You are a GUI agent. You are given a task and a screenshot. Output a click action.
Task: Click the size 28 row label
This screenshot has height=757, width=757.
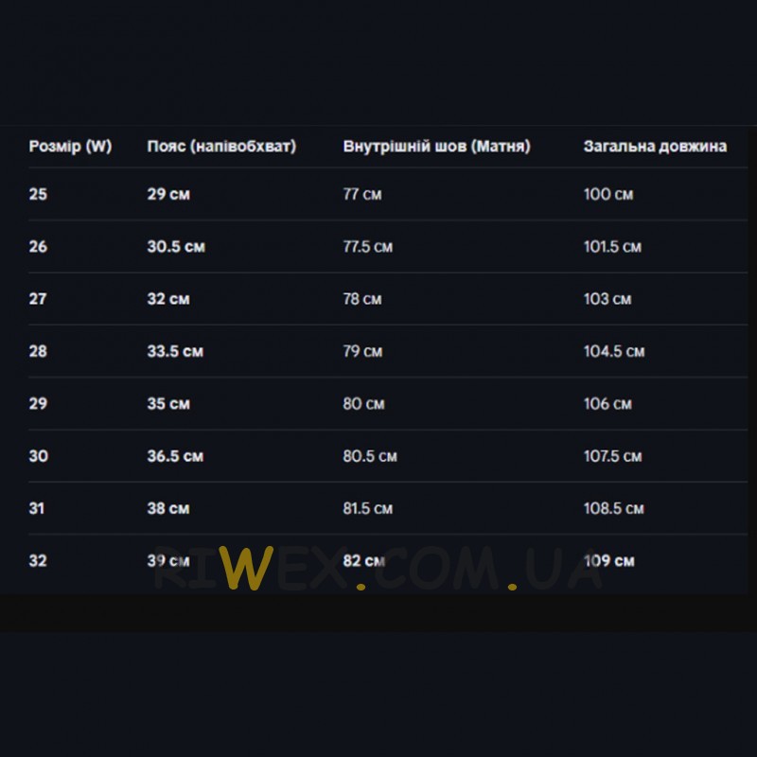38,352
